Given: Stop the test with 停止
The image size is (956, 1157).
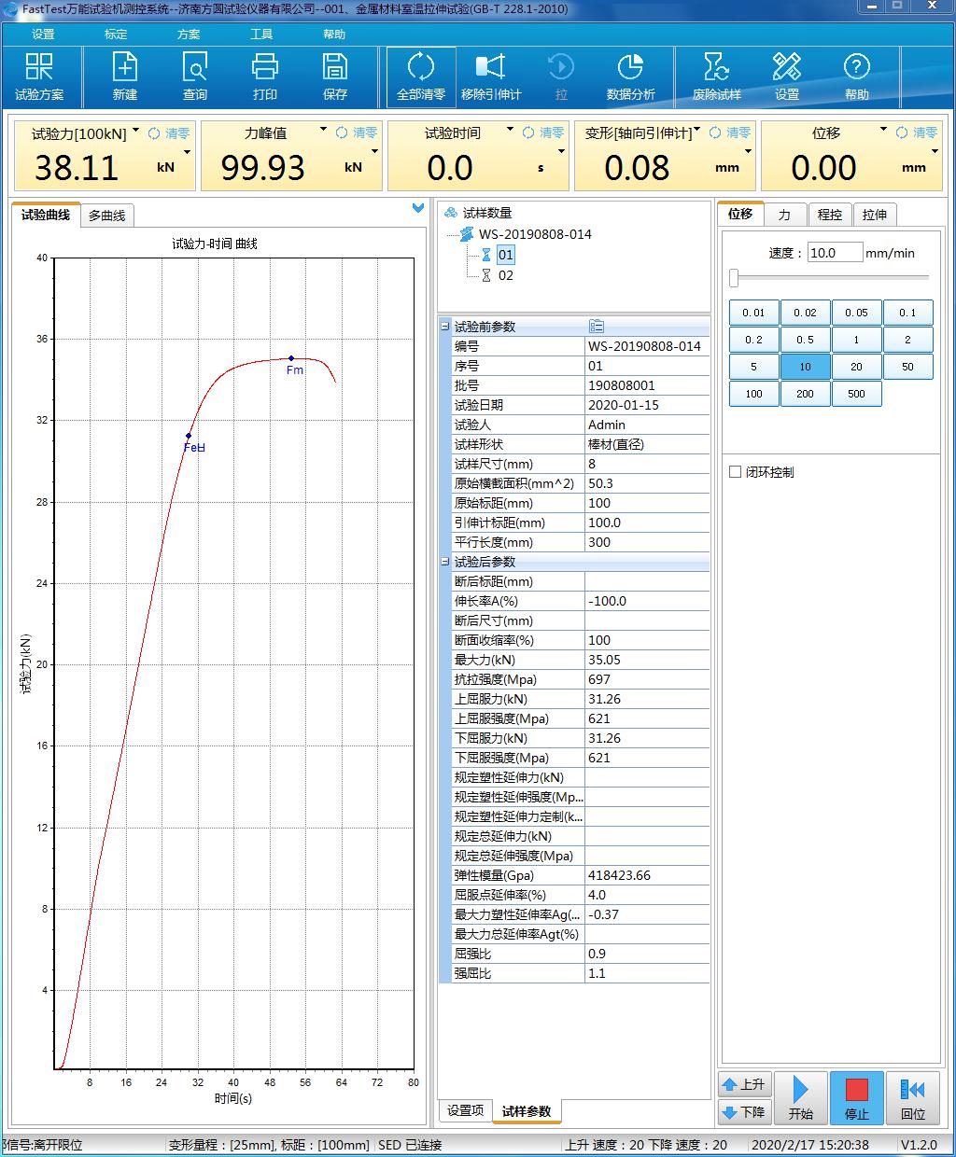Looking at the screenshot, I should coord(857,1098).
